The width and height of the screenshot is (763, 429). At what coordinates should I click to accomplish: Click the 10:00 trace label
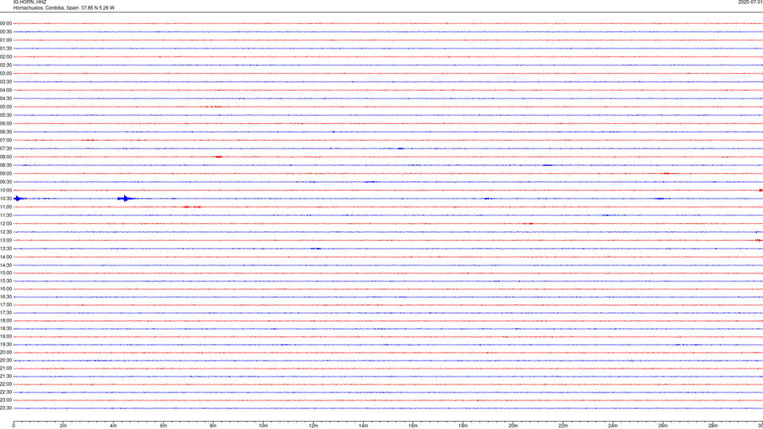[x=6, y=190]
